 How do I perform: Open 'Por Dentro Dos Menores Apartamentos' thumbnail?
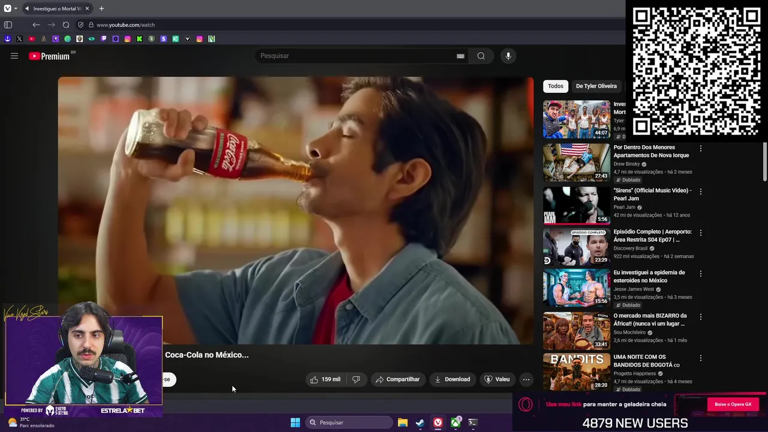pos(577,163)
